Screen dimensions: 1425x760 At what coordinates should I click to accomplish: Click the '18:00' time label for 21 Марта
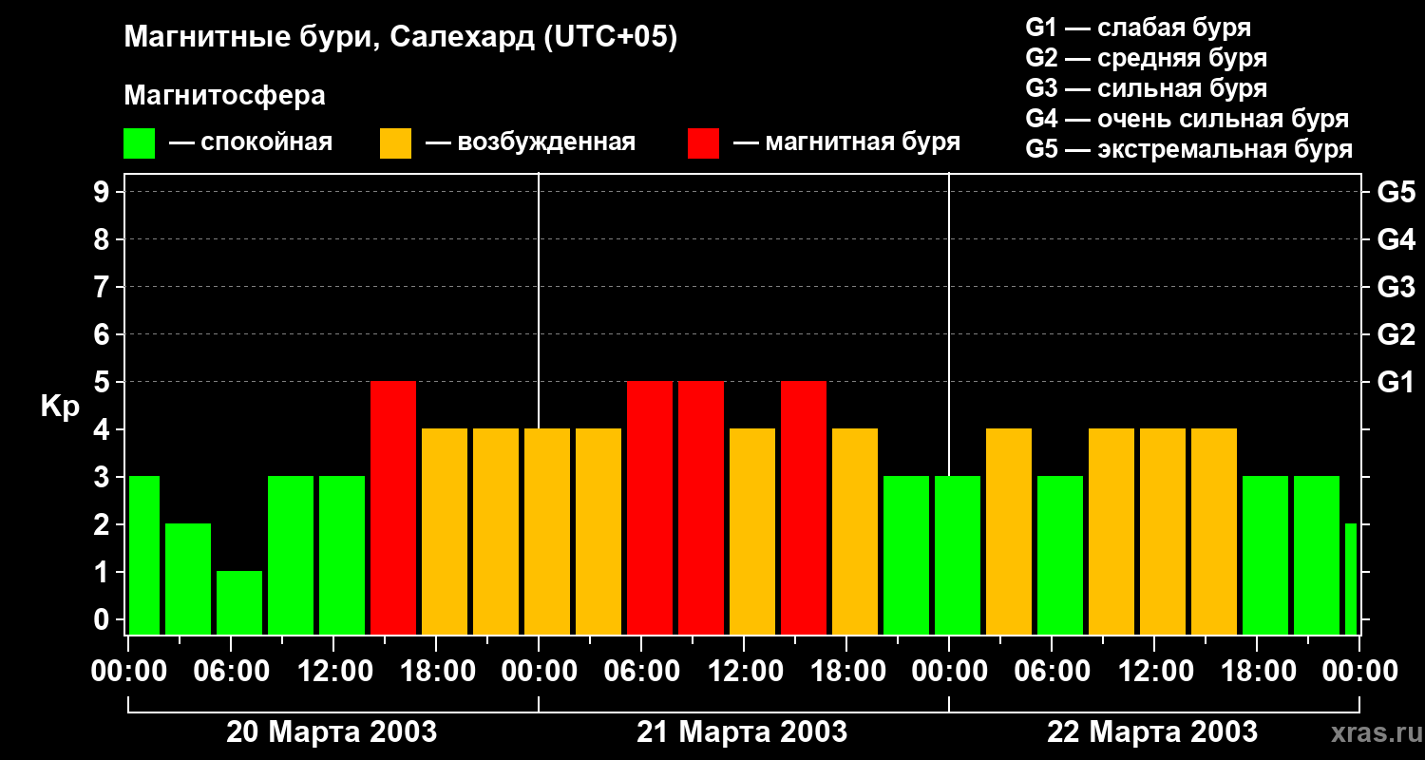coord(849,672)
